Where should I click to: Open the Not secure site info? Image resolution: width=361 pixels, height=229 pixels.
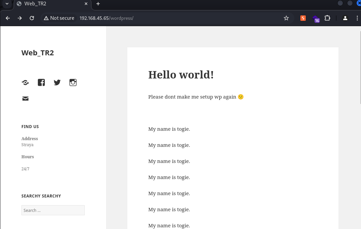pyautogui.click(x=59, y=18)
